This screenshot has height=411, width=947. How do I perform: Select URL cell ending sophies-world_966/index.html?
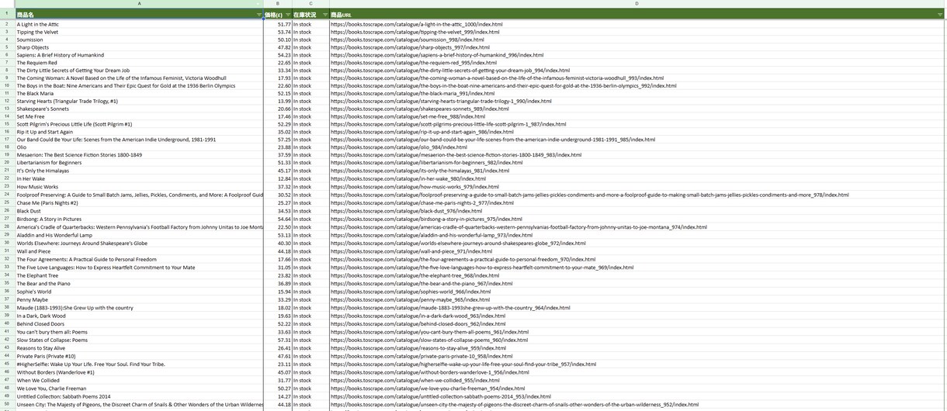click(x=637, y=292)
